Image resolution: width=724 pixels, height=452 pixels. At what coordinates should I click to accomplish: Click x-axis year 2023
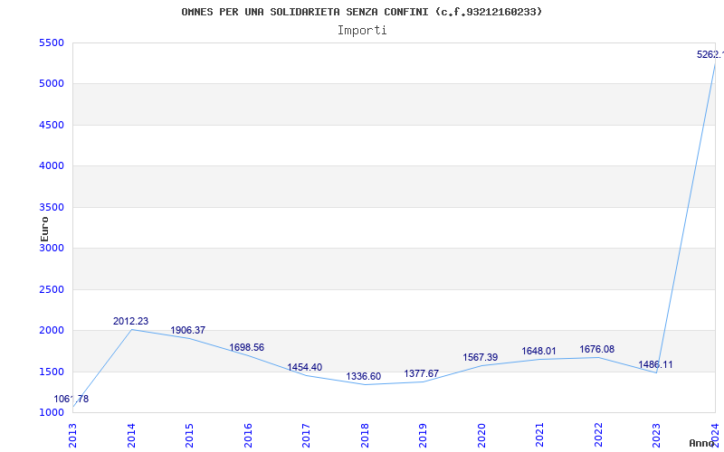657,435
